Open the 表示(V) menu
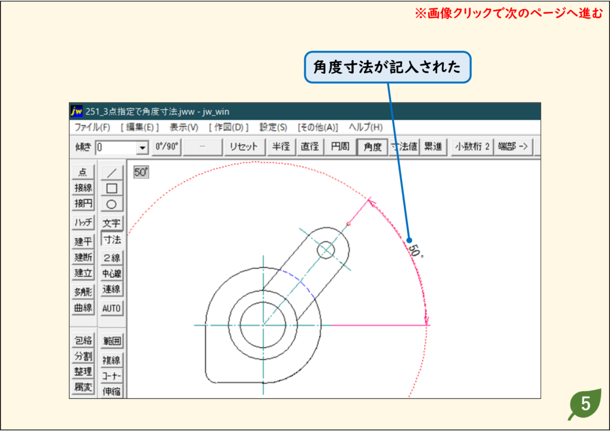This screenshot has width=610, height=431. coord(184,127)
